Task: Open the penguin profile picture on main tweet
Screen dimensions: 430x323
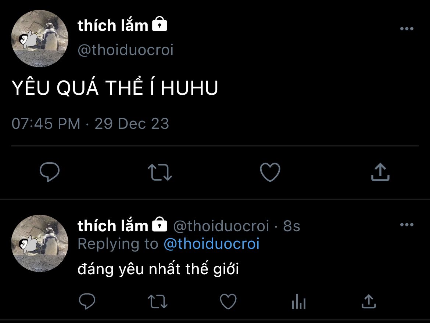Action: tap(39, 38)
